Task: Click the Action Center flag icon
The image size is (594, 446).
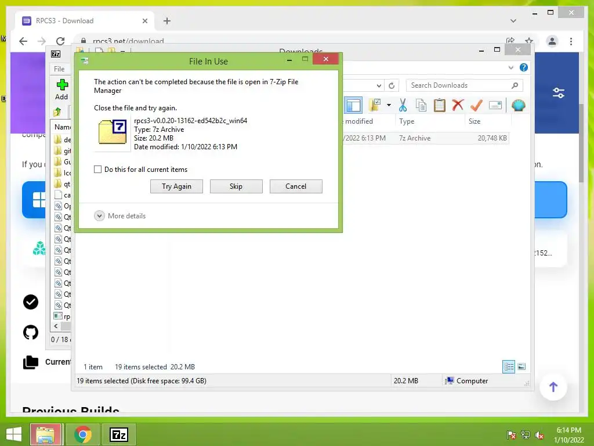Action: 512,435
